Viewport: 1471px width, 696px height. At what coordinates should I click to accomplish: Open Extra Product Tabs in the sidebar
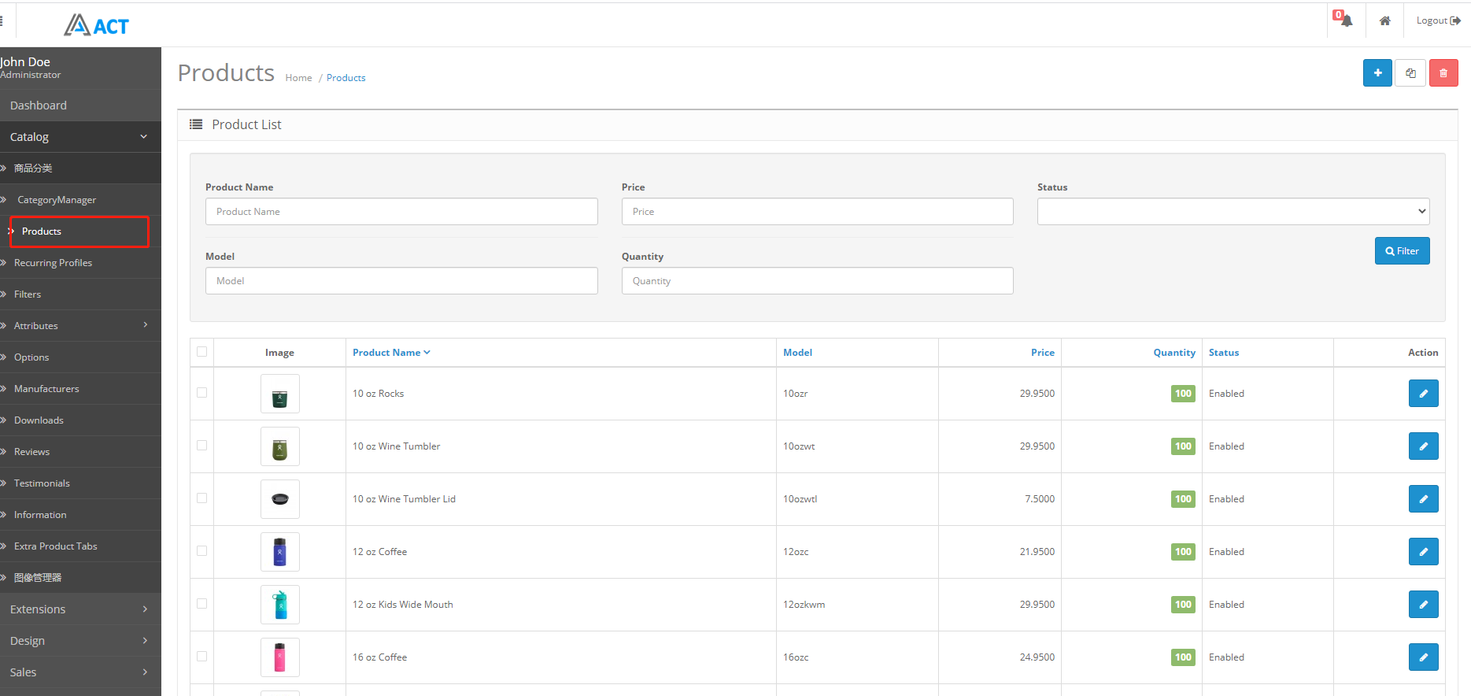pyautogui.click(x=80, y=546)
